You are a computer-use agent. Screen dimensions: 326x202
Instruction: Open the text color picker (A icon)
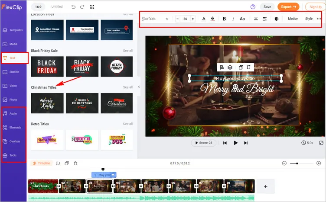tap(204, 19)
